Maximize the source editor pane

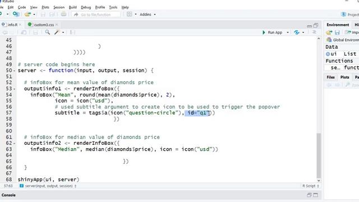click(316, 25)
